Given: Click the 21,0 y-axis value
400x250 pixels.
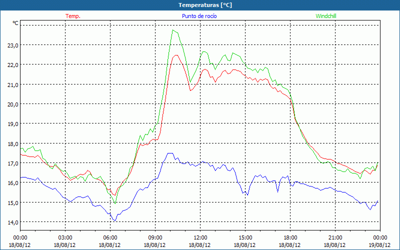Looking at the screenshot, I should click(13, 85).
